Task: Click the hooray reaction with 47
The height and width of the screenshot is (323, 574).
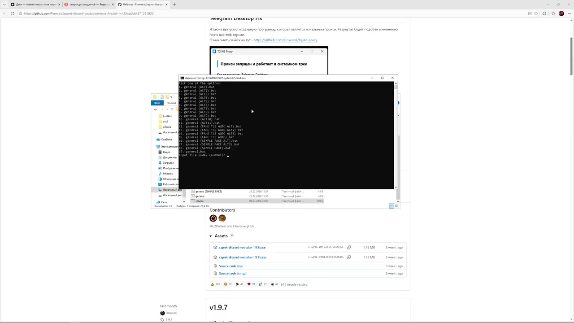Action: point(239,284)
